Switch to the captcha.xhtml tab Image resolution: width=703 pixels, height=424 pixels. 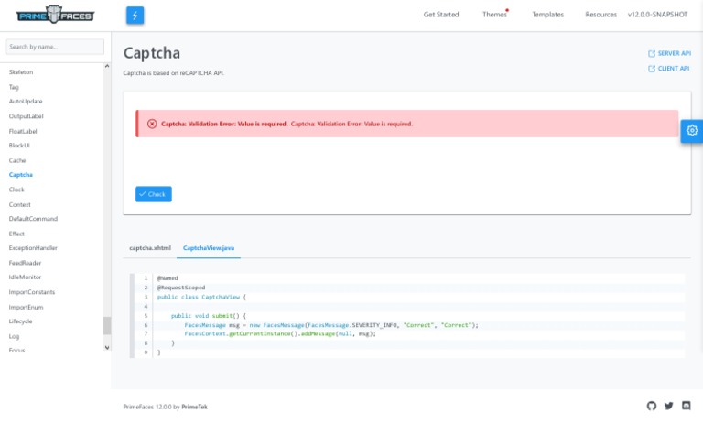[150, 248]
